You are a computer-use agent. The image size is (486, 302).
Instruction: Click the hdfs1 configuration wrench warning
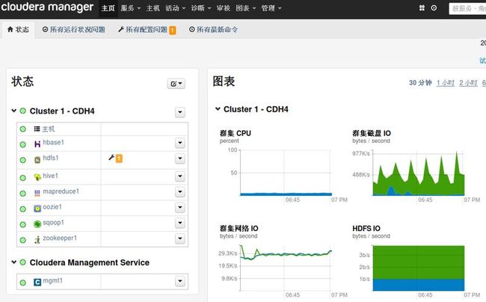click(x=115, y=158)
